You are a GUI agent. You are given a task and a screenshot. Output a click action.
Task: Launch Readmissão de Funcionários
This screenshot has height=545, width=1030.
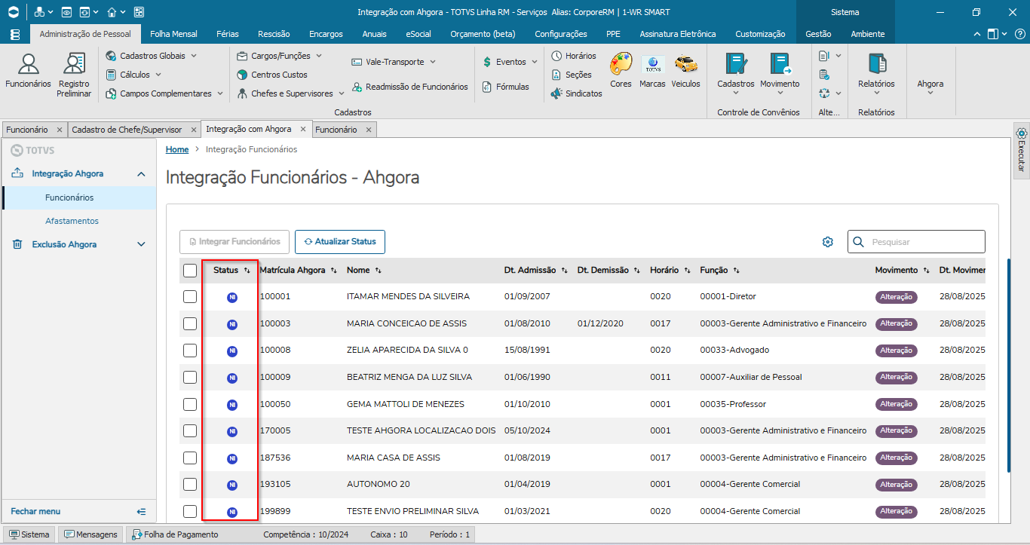(409, 87)
